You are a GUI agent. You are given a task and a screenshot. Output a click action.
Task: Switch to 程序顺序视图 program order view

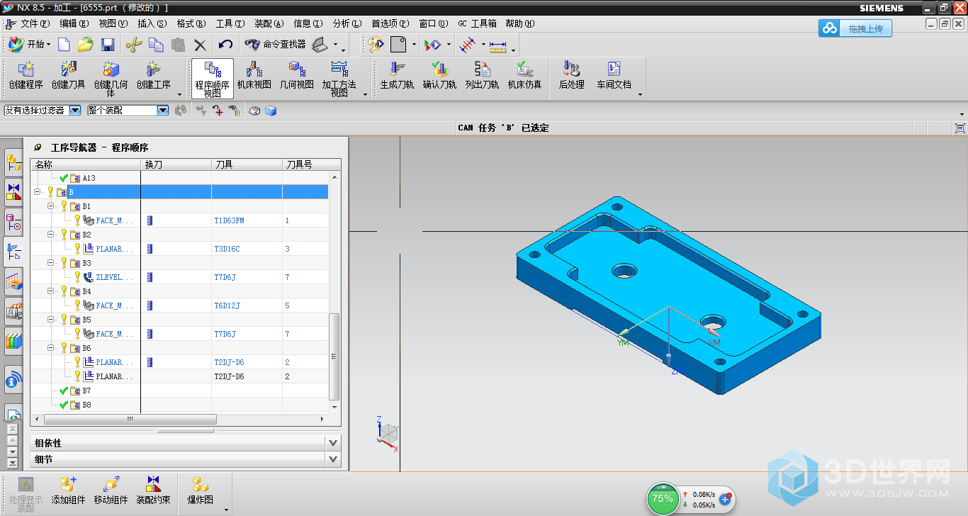(x=213, y=78)
